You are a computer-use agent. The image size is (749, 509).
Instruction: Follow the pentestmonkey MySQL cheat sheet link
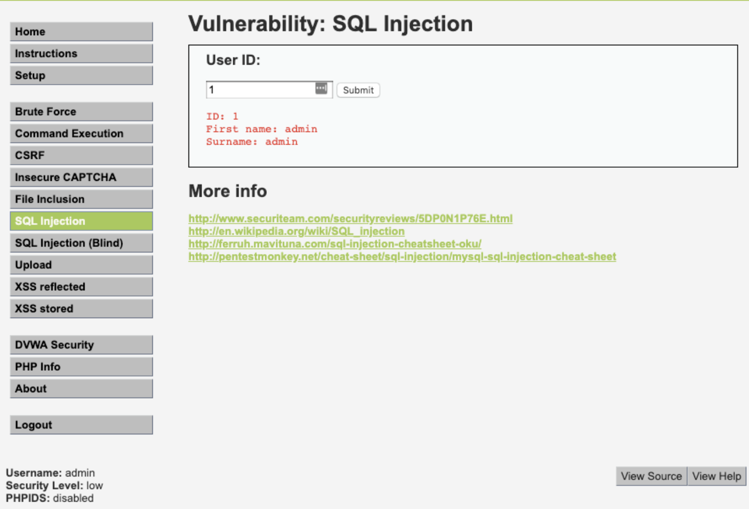(402, 257)
